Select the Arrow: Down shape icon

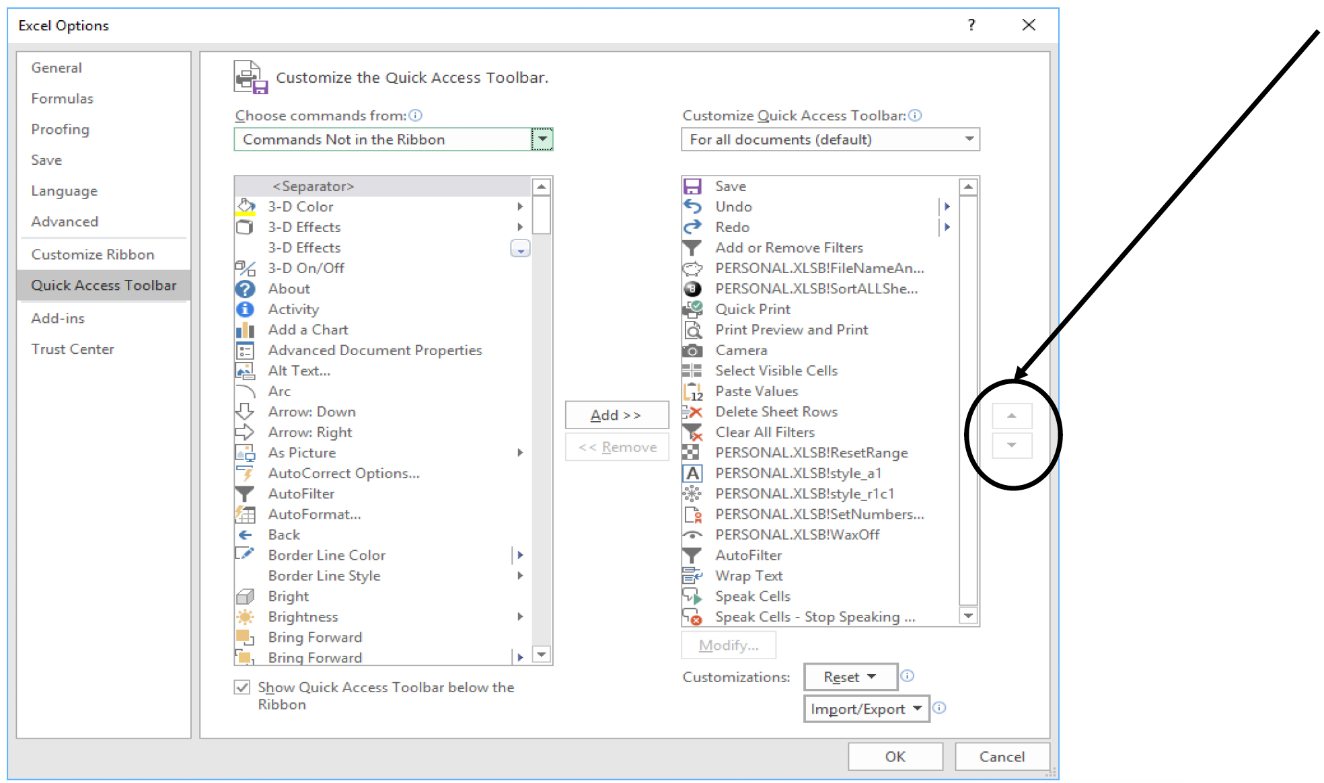click(x=246, y=412)
